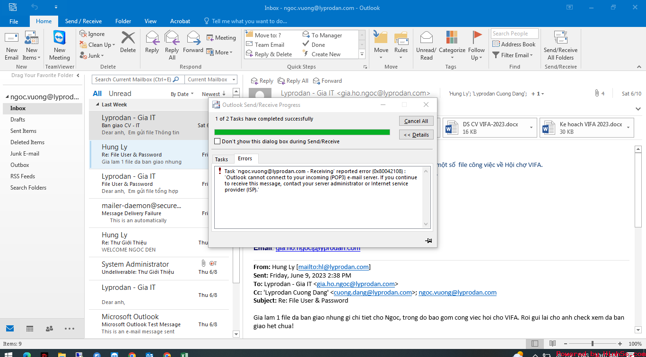Viewport: 646px width, 357px height.
Task: Delete the selected message
Action: tap(128, 43)
